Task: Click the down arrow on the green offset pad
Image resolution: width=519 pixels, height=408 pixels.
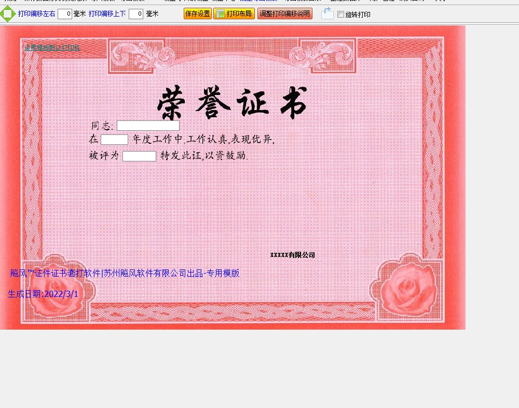Action: pos(8,20)
